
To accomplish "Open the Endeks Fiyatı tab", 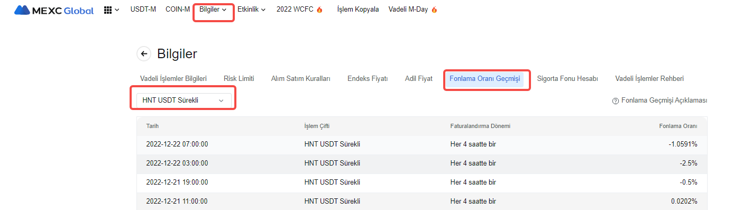I will coord(368,79).
